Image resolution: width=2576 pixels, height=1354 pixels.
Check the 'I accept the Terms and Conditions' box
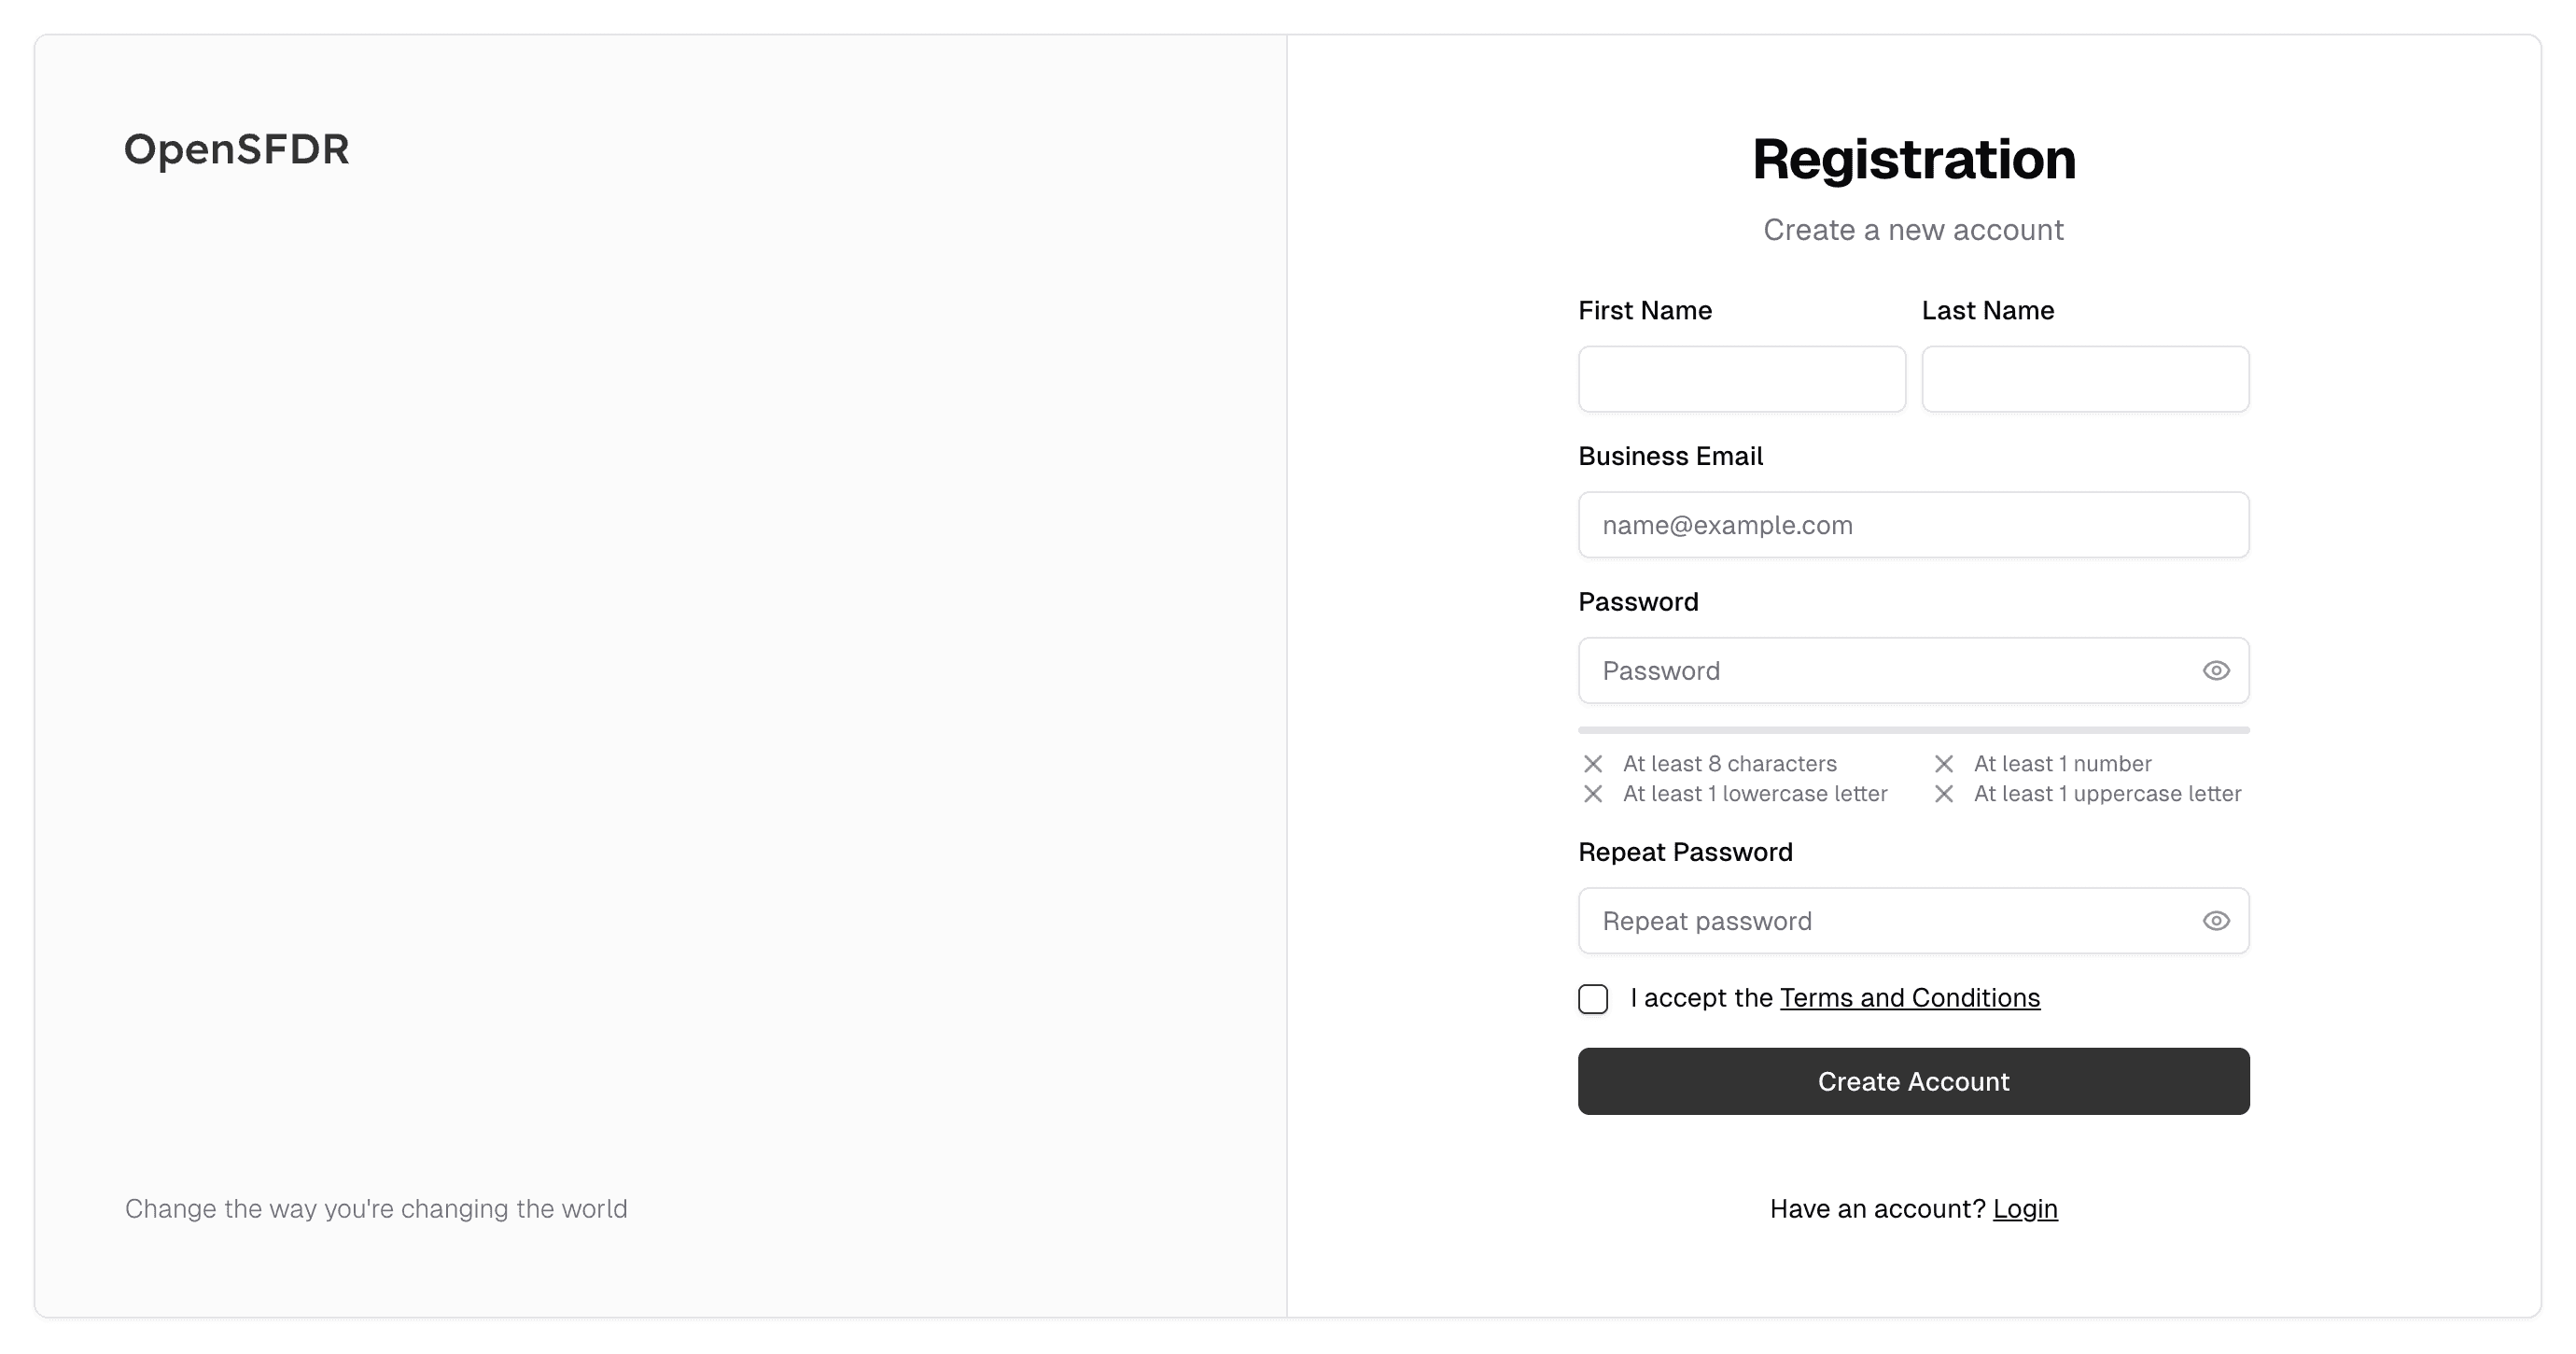coord(1592,997)
